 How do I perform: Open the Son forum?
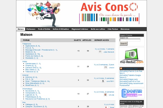pos(24,102)
